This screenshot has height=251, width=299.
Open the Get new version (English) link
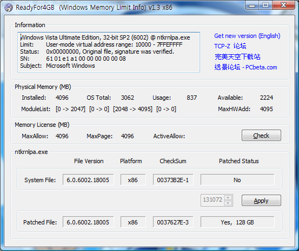pyautogui.click(x=247, y=36)
